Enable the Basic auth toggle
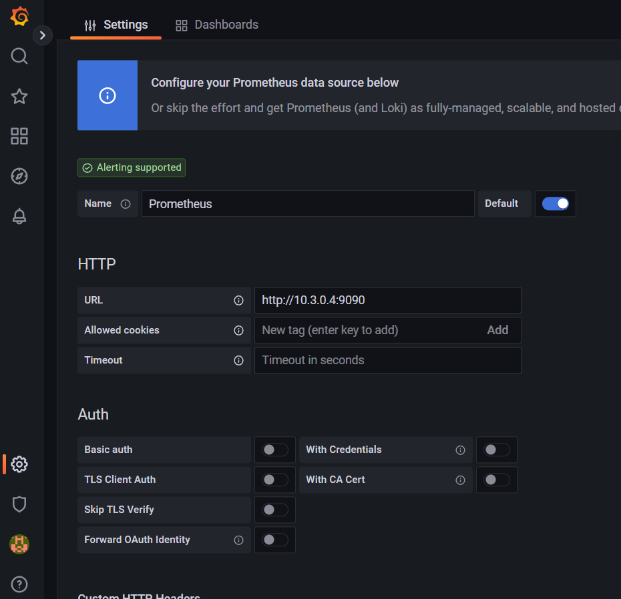Screen dimensions: 621x599 [x=274, y=450]
